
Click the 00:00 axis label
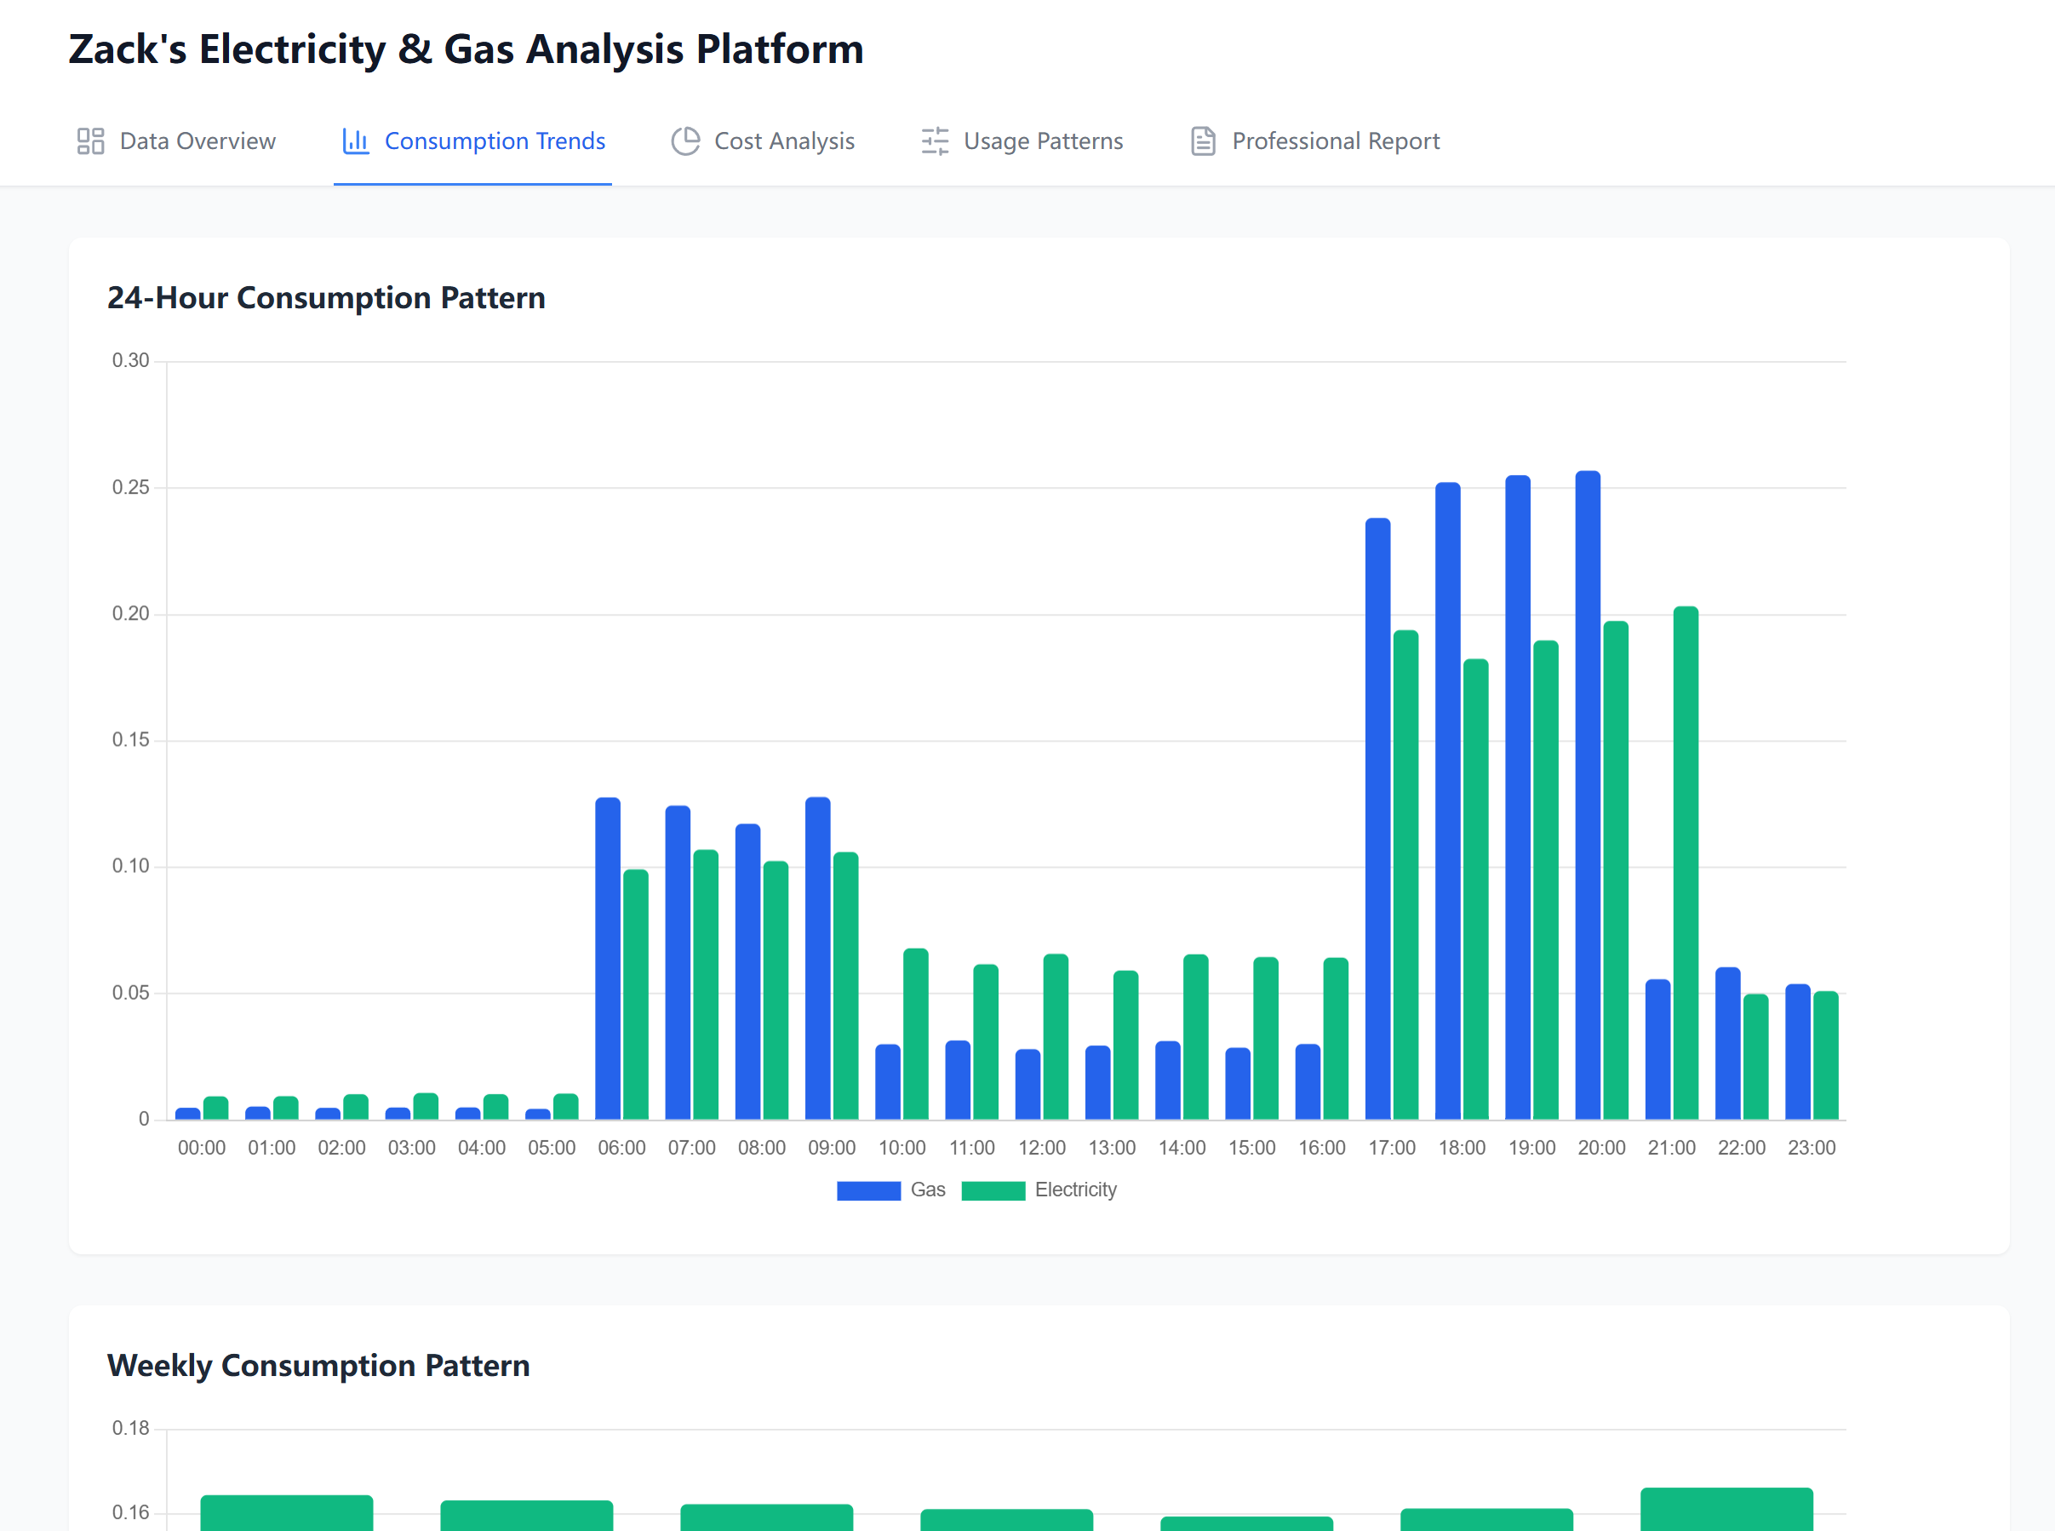201,1148
